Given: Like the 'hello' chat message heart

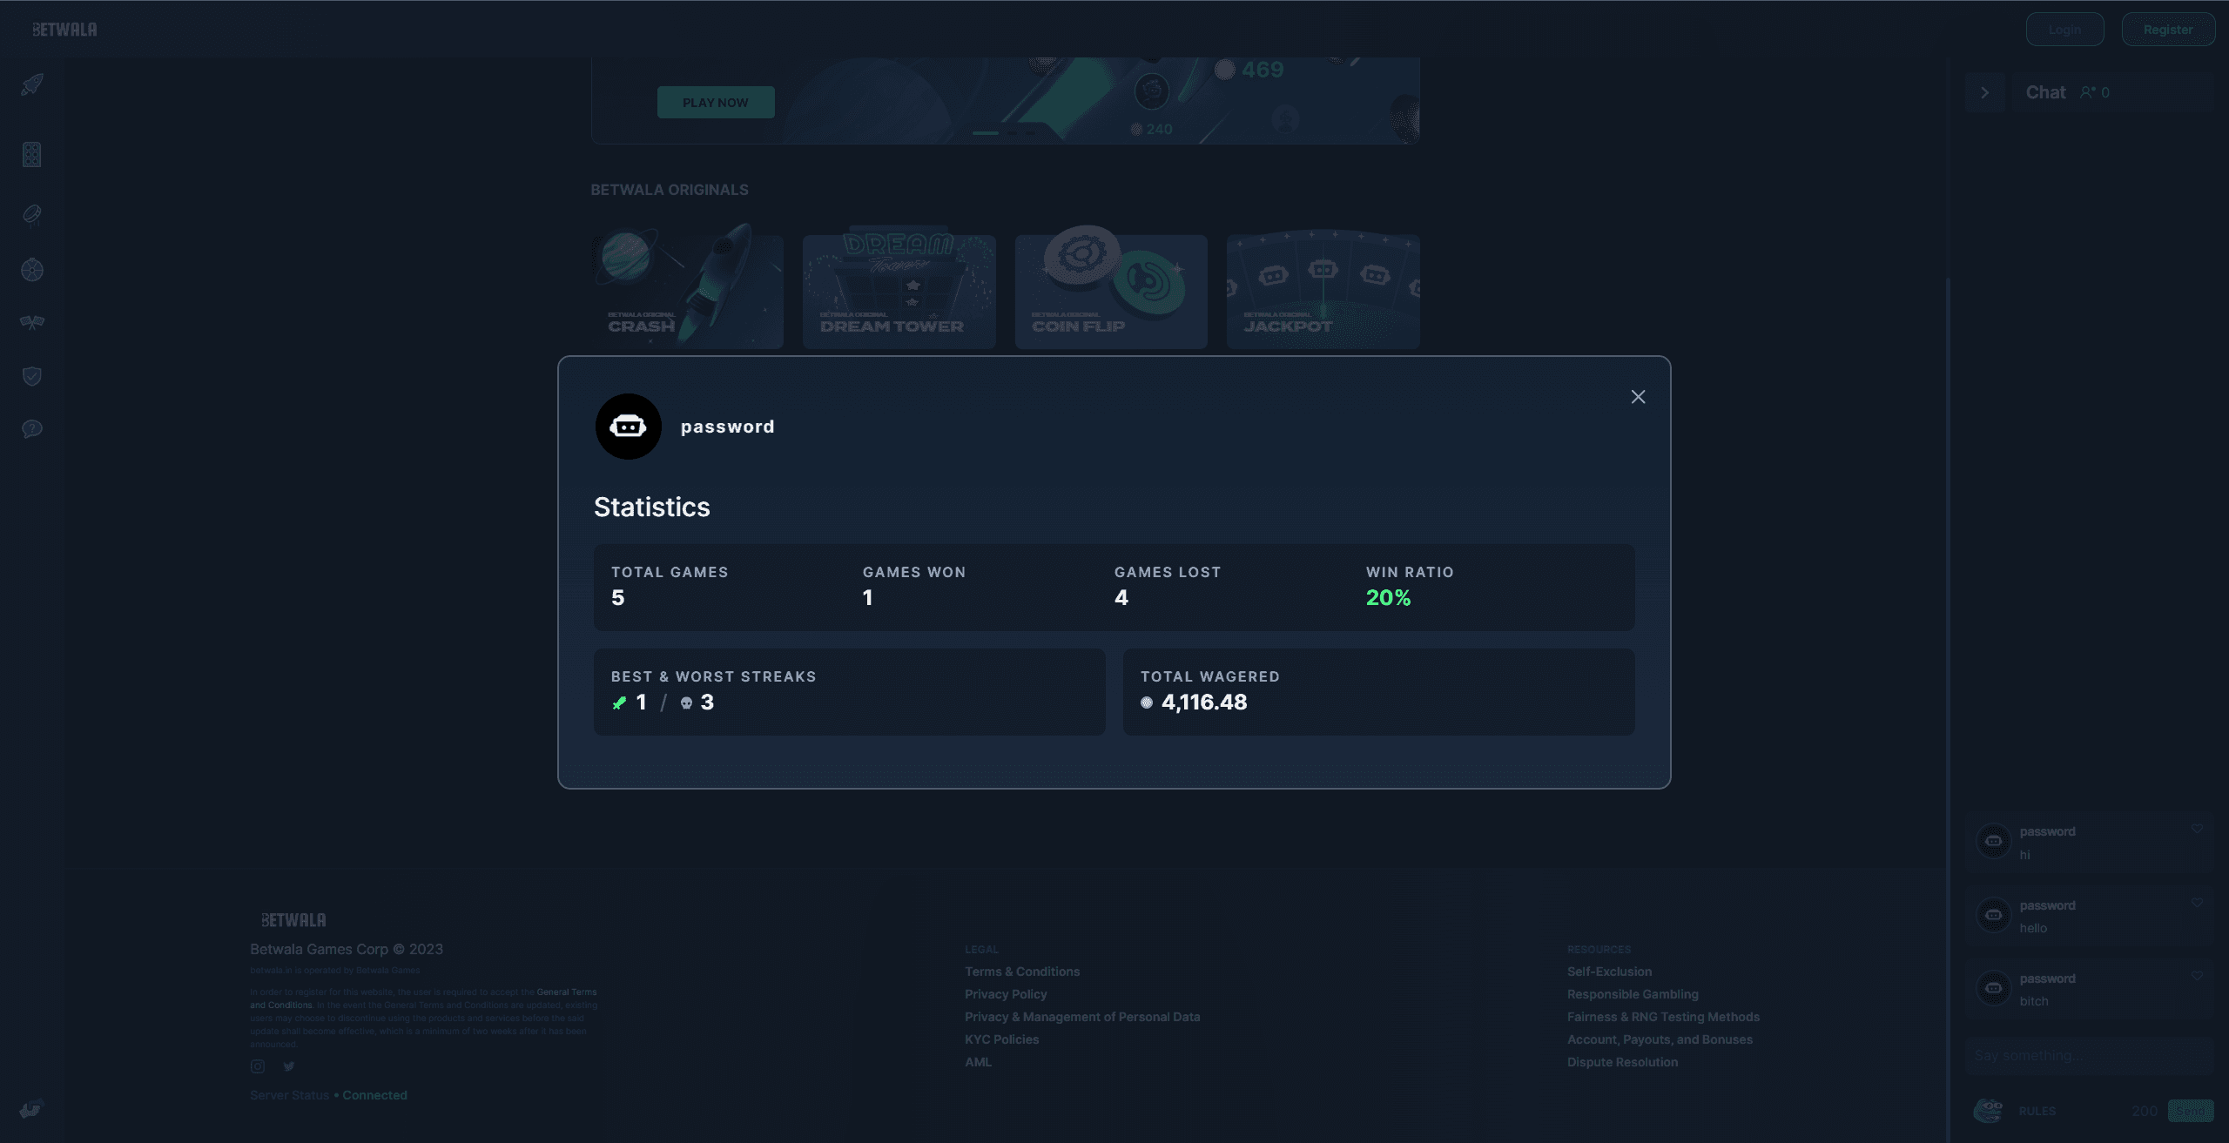Looking at the screenshot, I should (x=2197, y=903).
